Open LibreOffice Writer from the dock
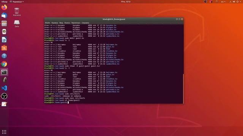 coord(4,40)
